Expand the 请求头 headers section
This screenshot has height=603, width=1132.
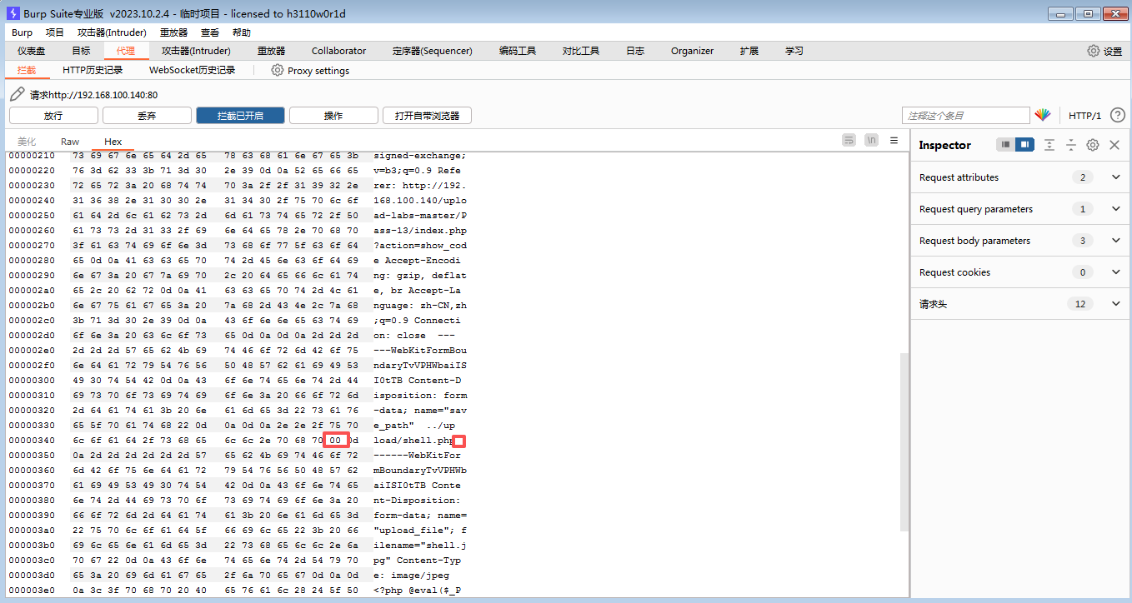(x=1116, y=304)
